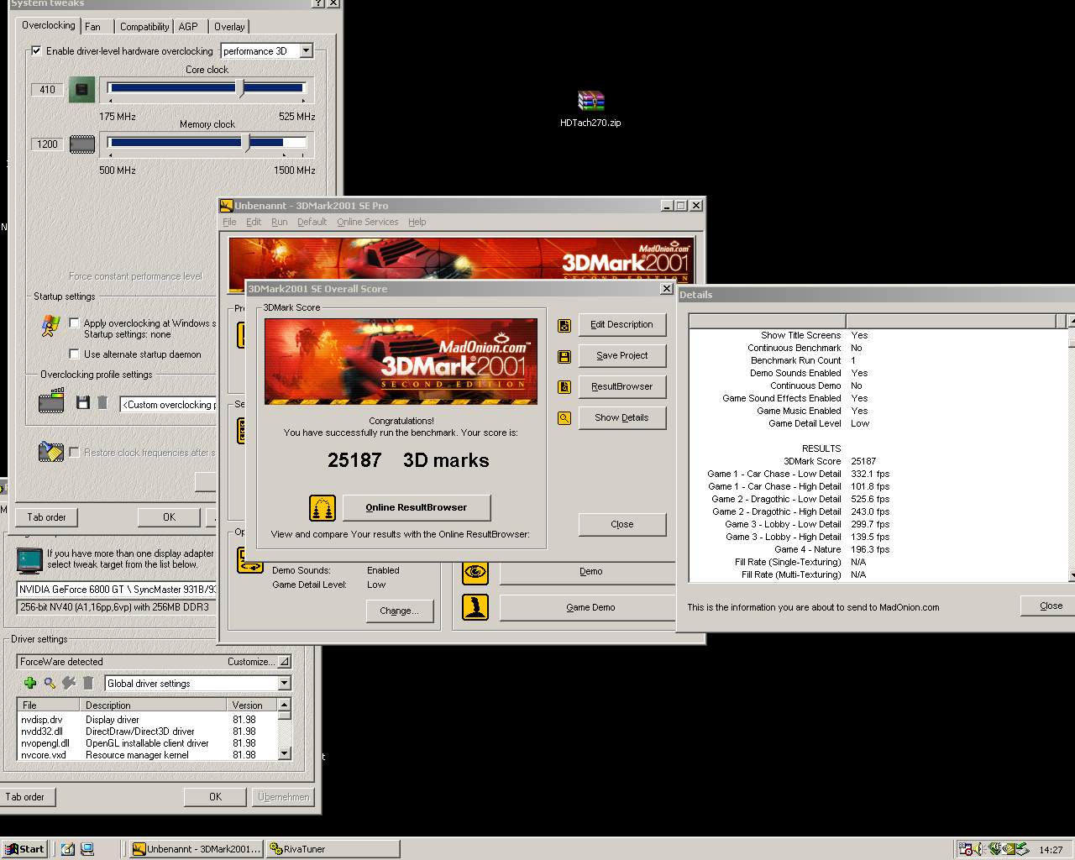The height and width of the screenshot is (860, 1075).
Task: Click the Übernehmen button in RivaTuner
Action: click(x=283, y=797)
